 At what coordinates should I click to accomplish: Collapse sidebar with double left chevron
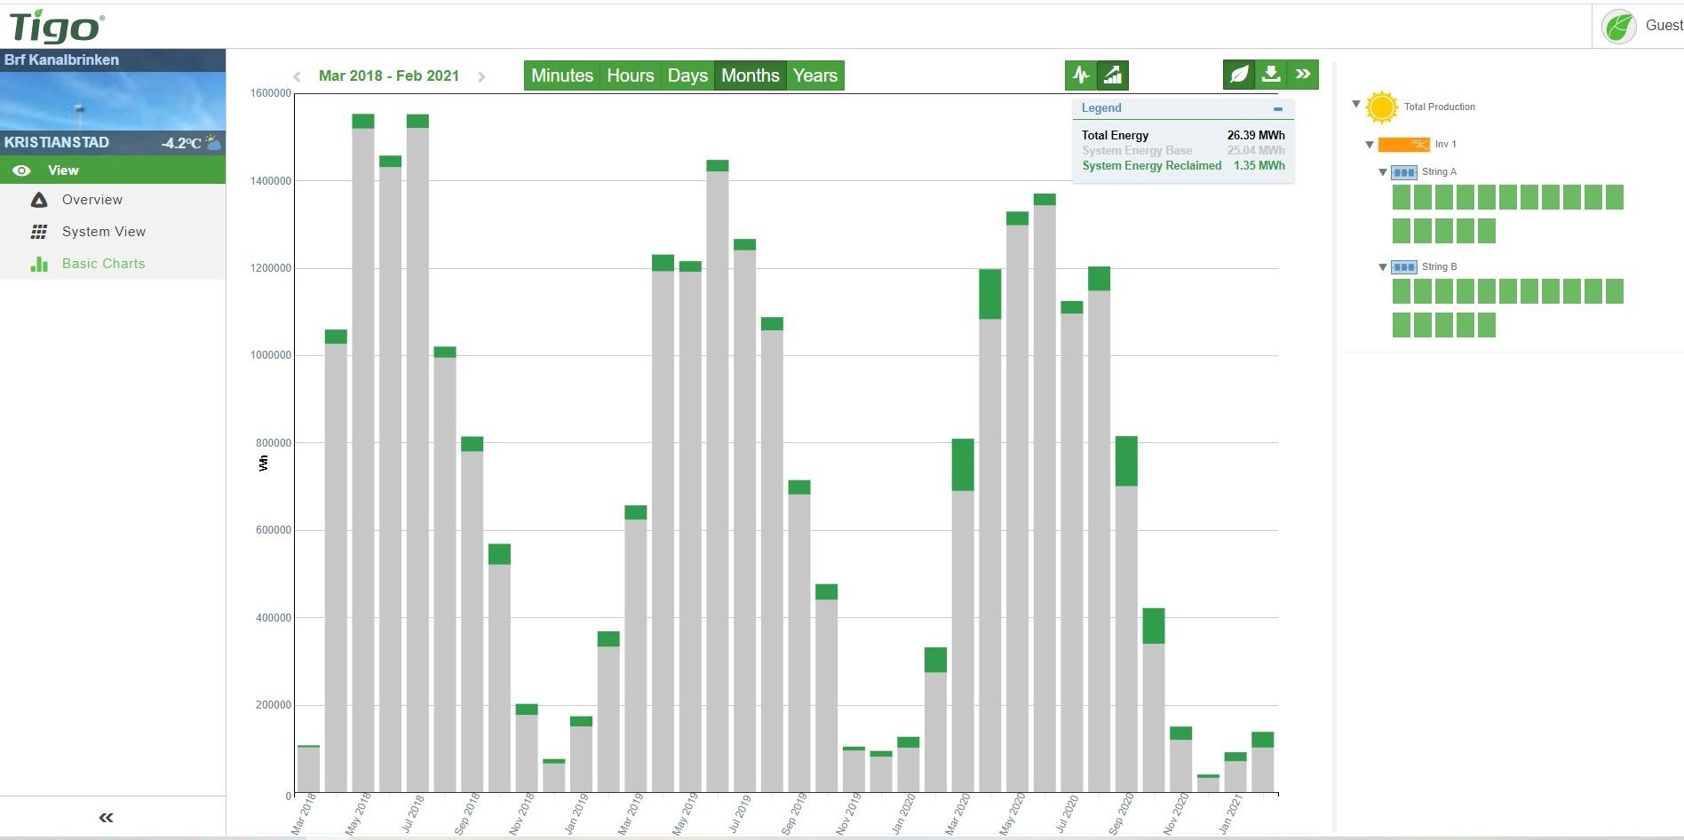point(107,818)
